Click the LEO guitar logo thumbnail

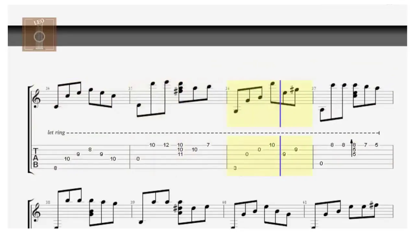click(39, 34)
